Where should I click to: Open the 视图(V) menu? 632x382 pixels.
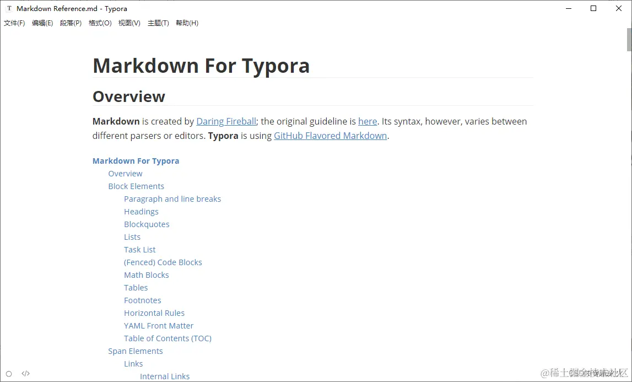(x=129, y=23)
